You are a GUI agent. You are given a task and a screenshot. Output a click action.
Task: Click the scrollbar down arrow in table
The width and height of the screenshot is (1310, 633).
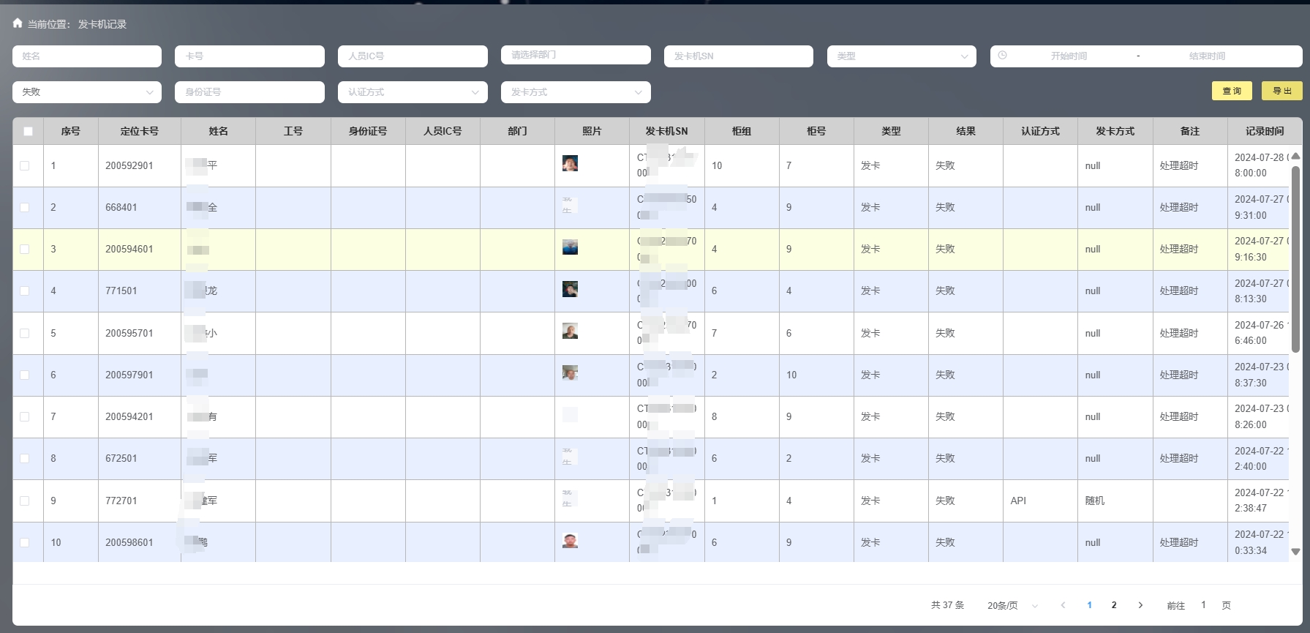1295,552
